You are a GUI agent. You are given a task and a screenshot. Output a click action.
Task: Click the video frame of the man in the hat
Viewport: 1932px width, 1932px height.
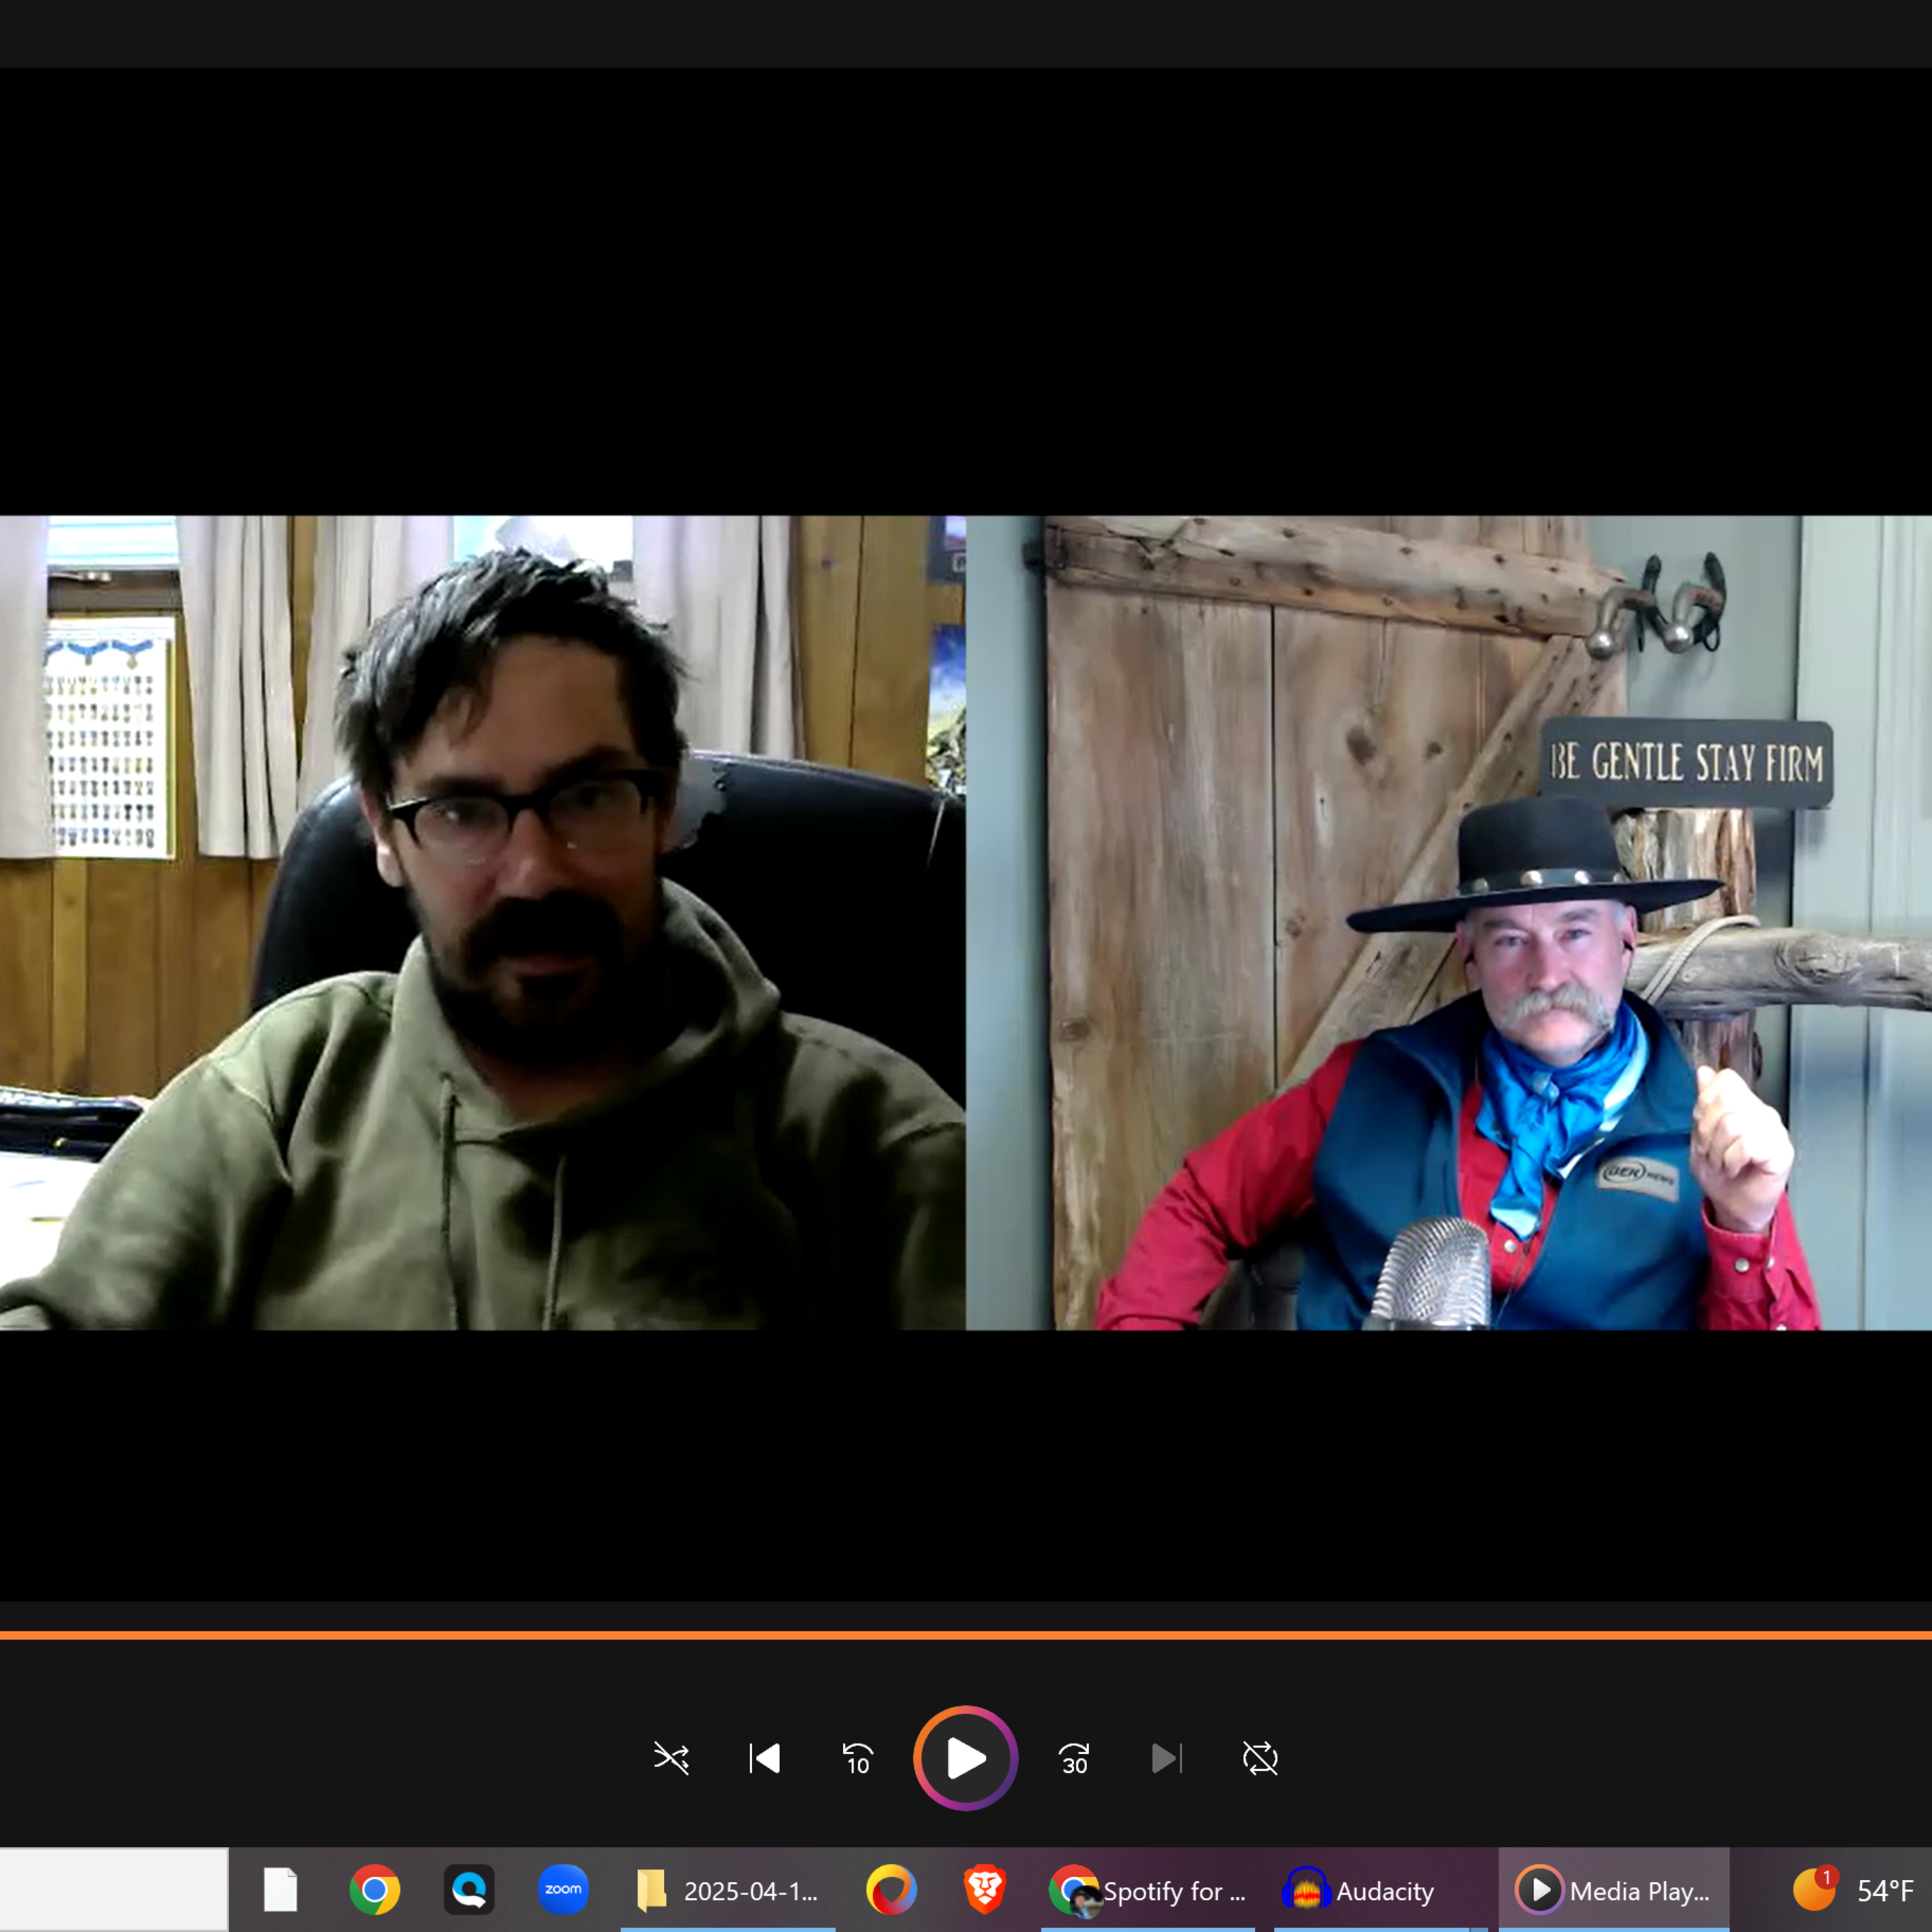[x=1448, y=922]
